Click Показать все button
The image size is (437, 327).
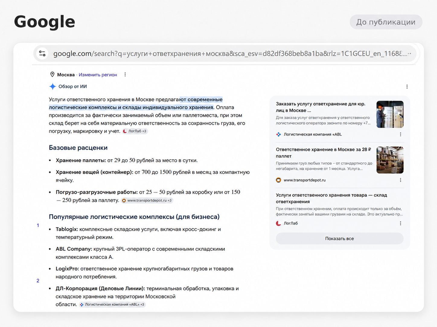point(340,238)
